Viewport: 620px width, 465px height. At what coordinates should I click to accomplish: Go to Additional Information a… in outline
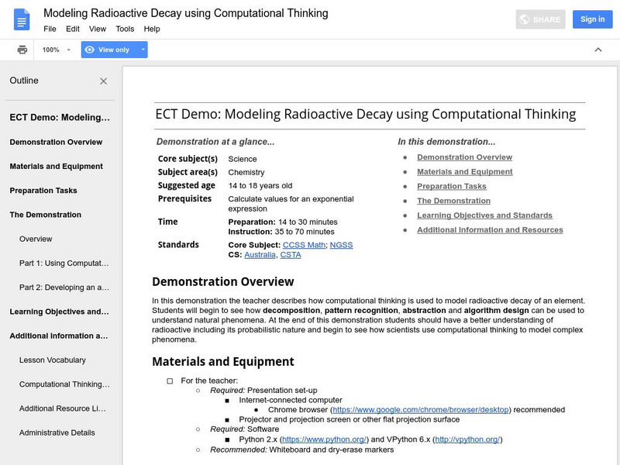[59, 336]
